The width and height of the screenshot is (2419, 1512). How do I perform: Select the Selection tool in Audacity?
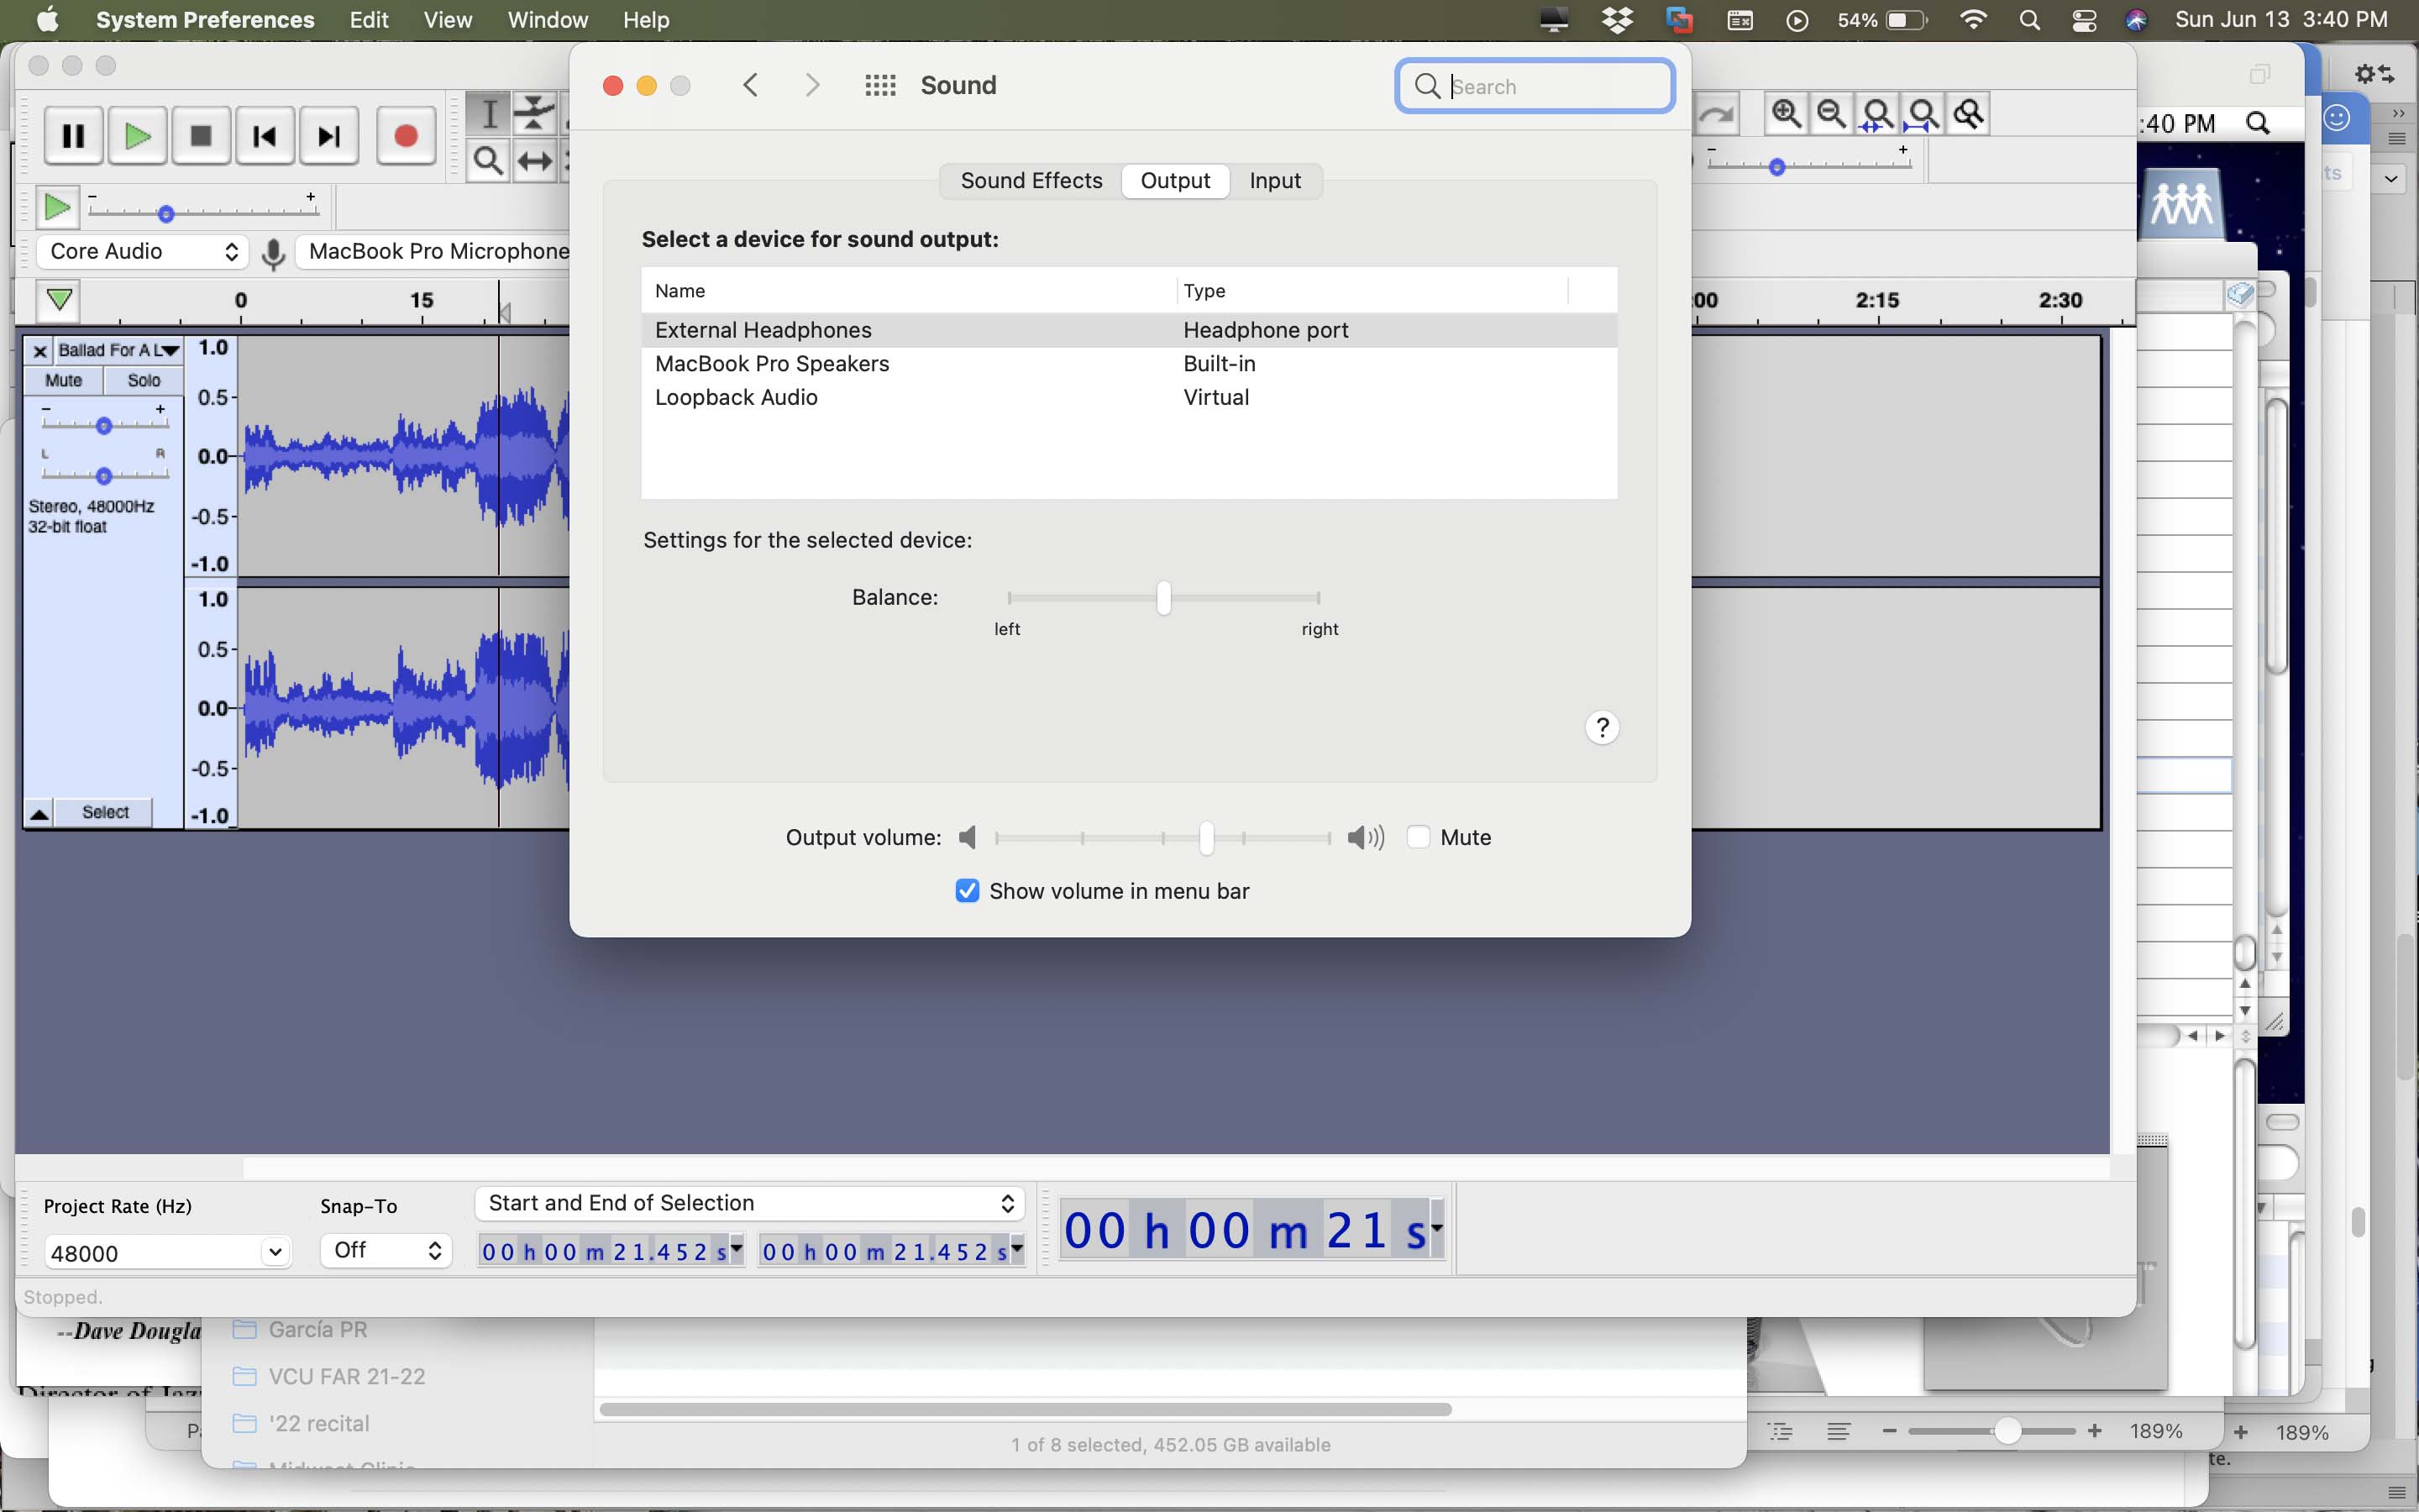point(489,113)
